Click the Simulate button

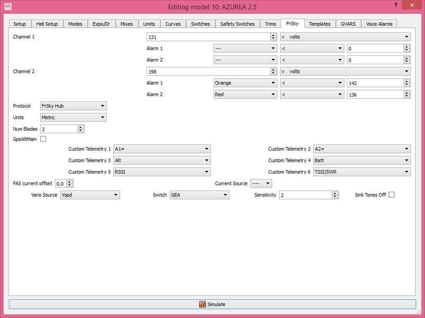[x=212, y=304]
